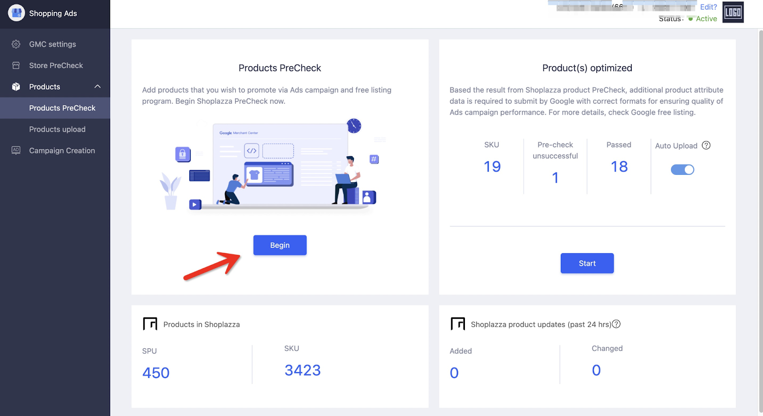The image size is (763, 416).
Task: Click the Start button
Action: (x=587, y=263)
